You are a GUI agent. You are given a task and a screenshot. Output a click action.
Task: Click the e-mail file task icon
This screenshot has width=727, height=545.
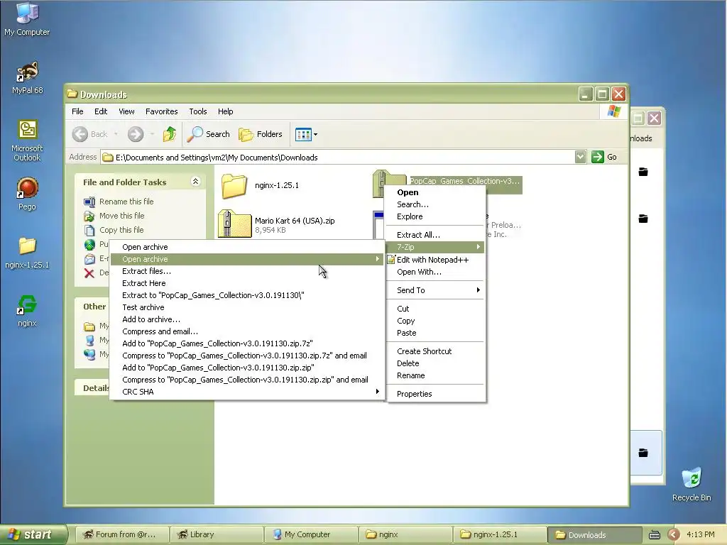89,259
